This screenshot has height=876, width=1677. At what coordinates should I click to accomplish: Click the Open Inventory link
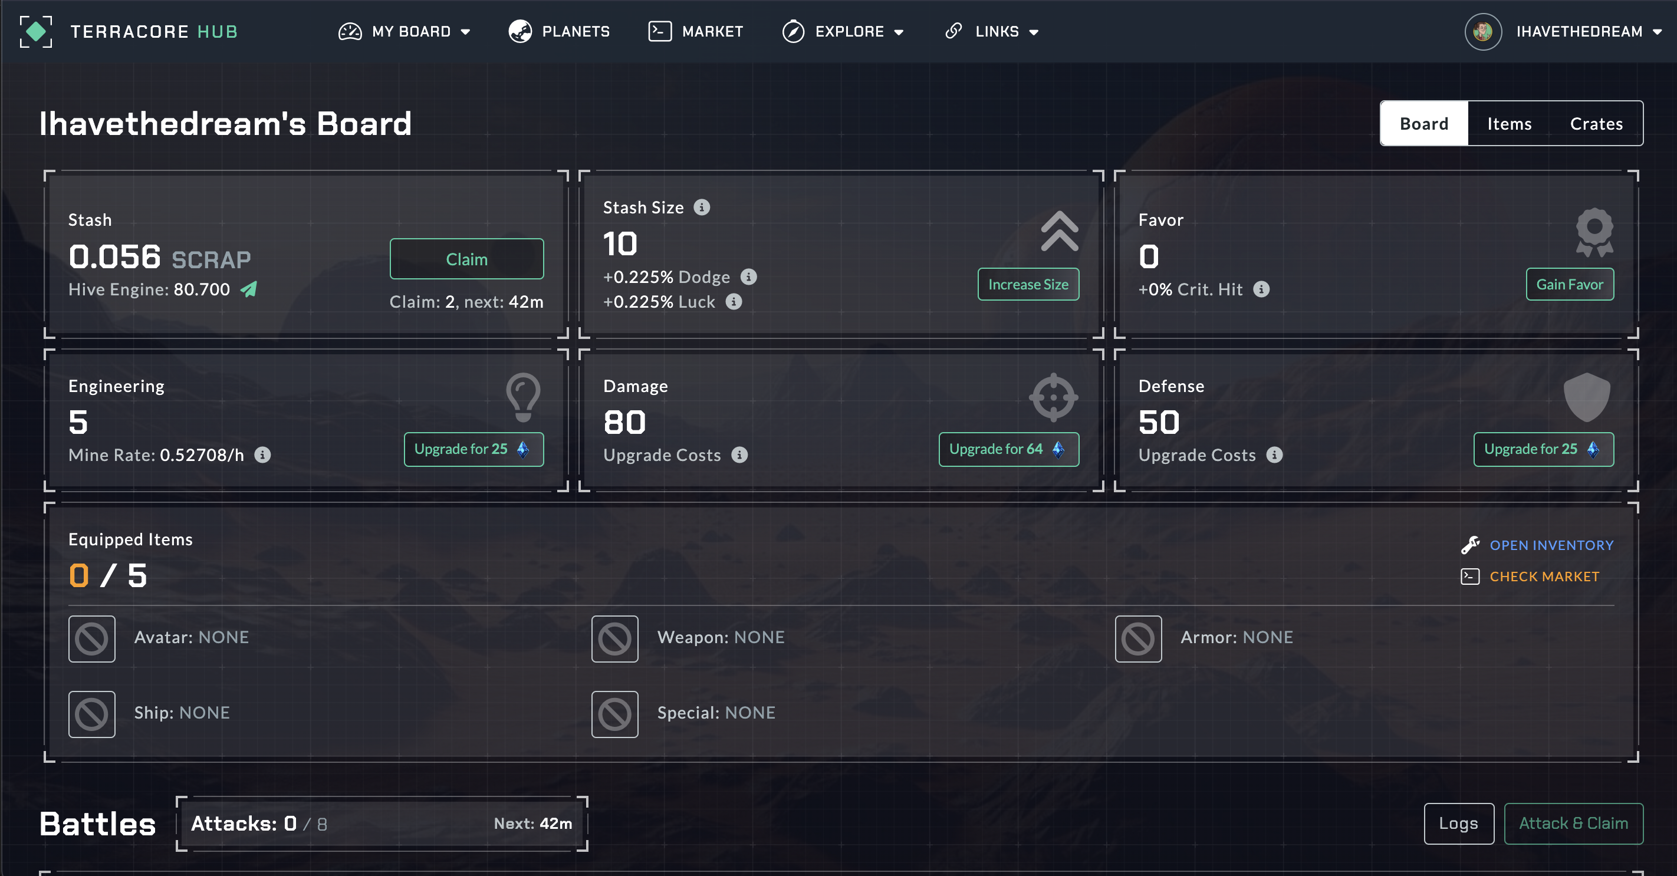pos(1551,545)
